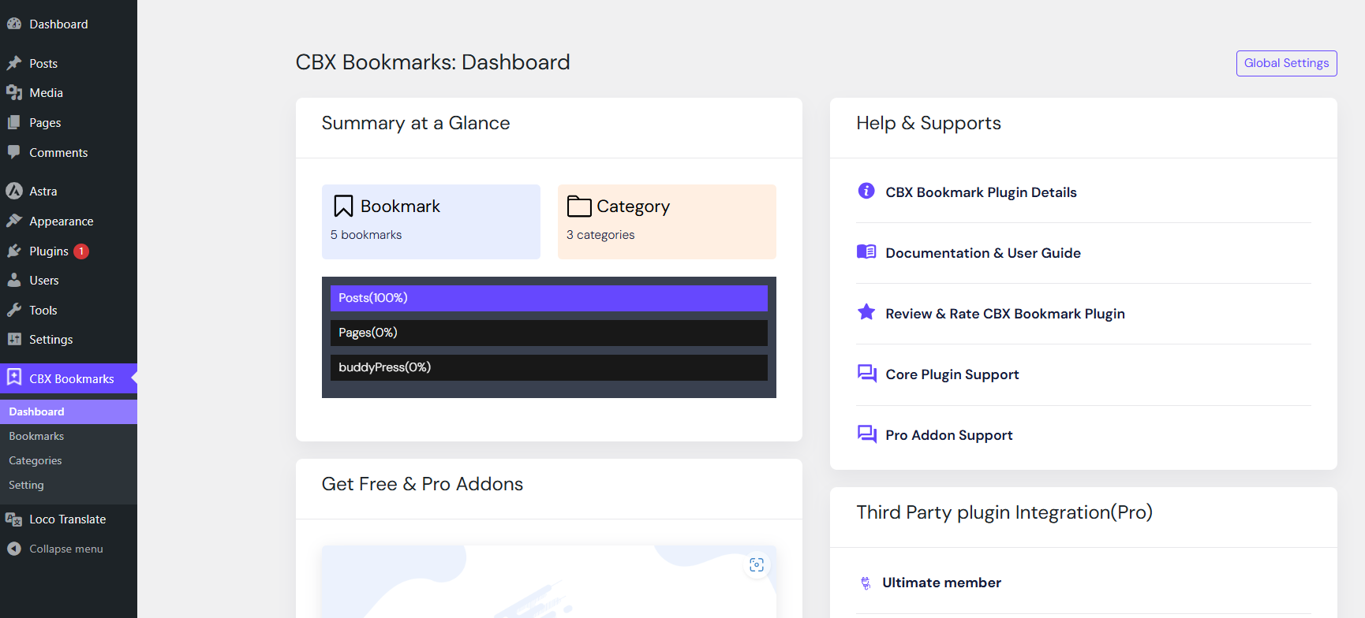Click the Loco Translate icon
This screenshot has height=618, width=1365.
point(14,519)
